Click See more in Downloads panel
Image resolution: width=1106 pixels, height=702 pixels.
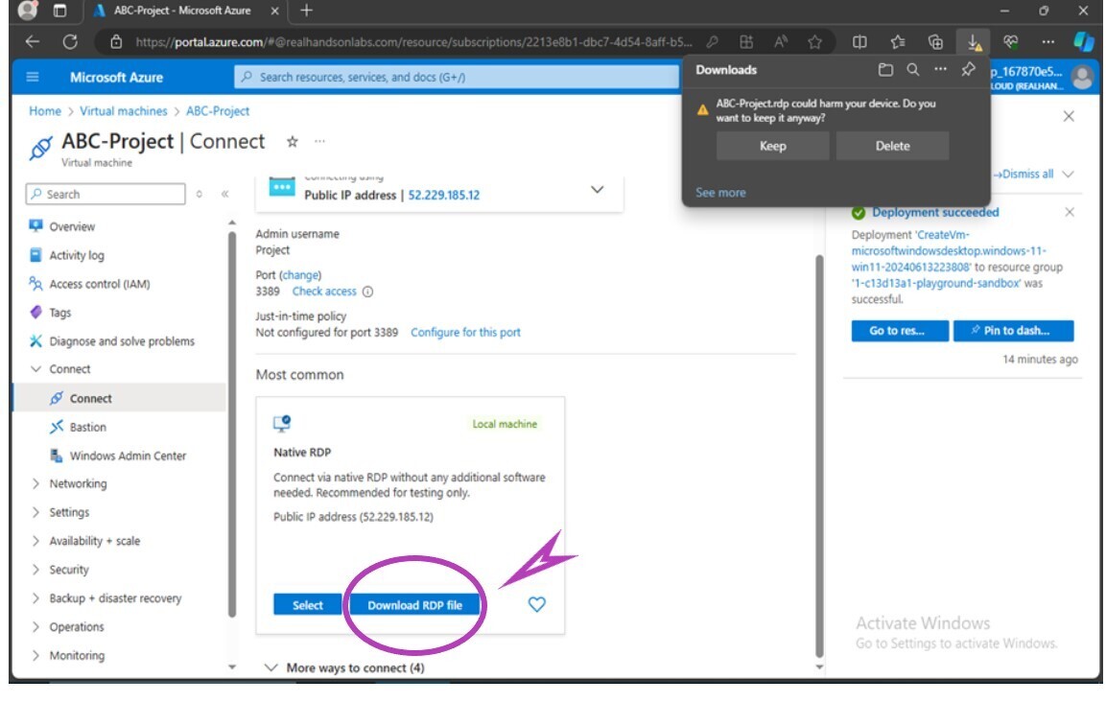pos(720,193)
